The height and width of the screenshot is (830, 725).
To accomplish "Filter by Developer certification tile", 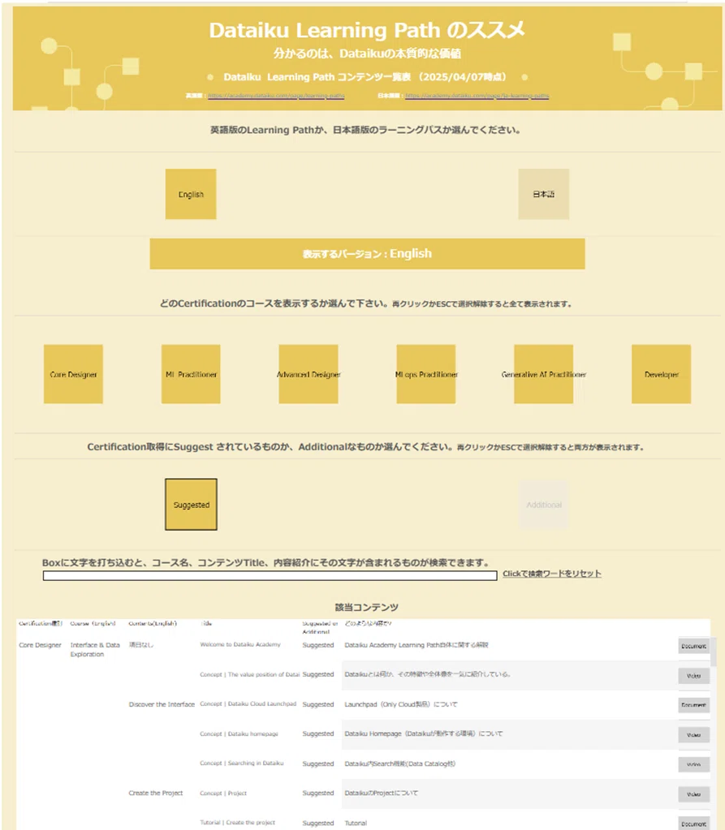I will [661, 374].
